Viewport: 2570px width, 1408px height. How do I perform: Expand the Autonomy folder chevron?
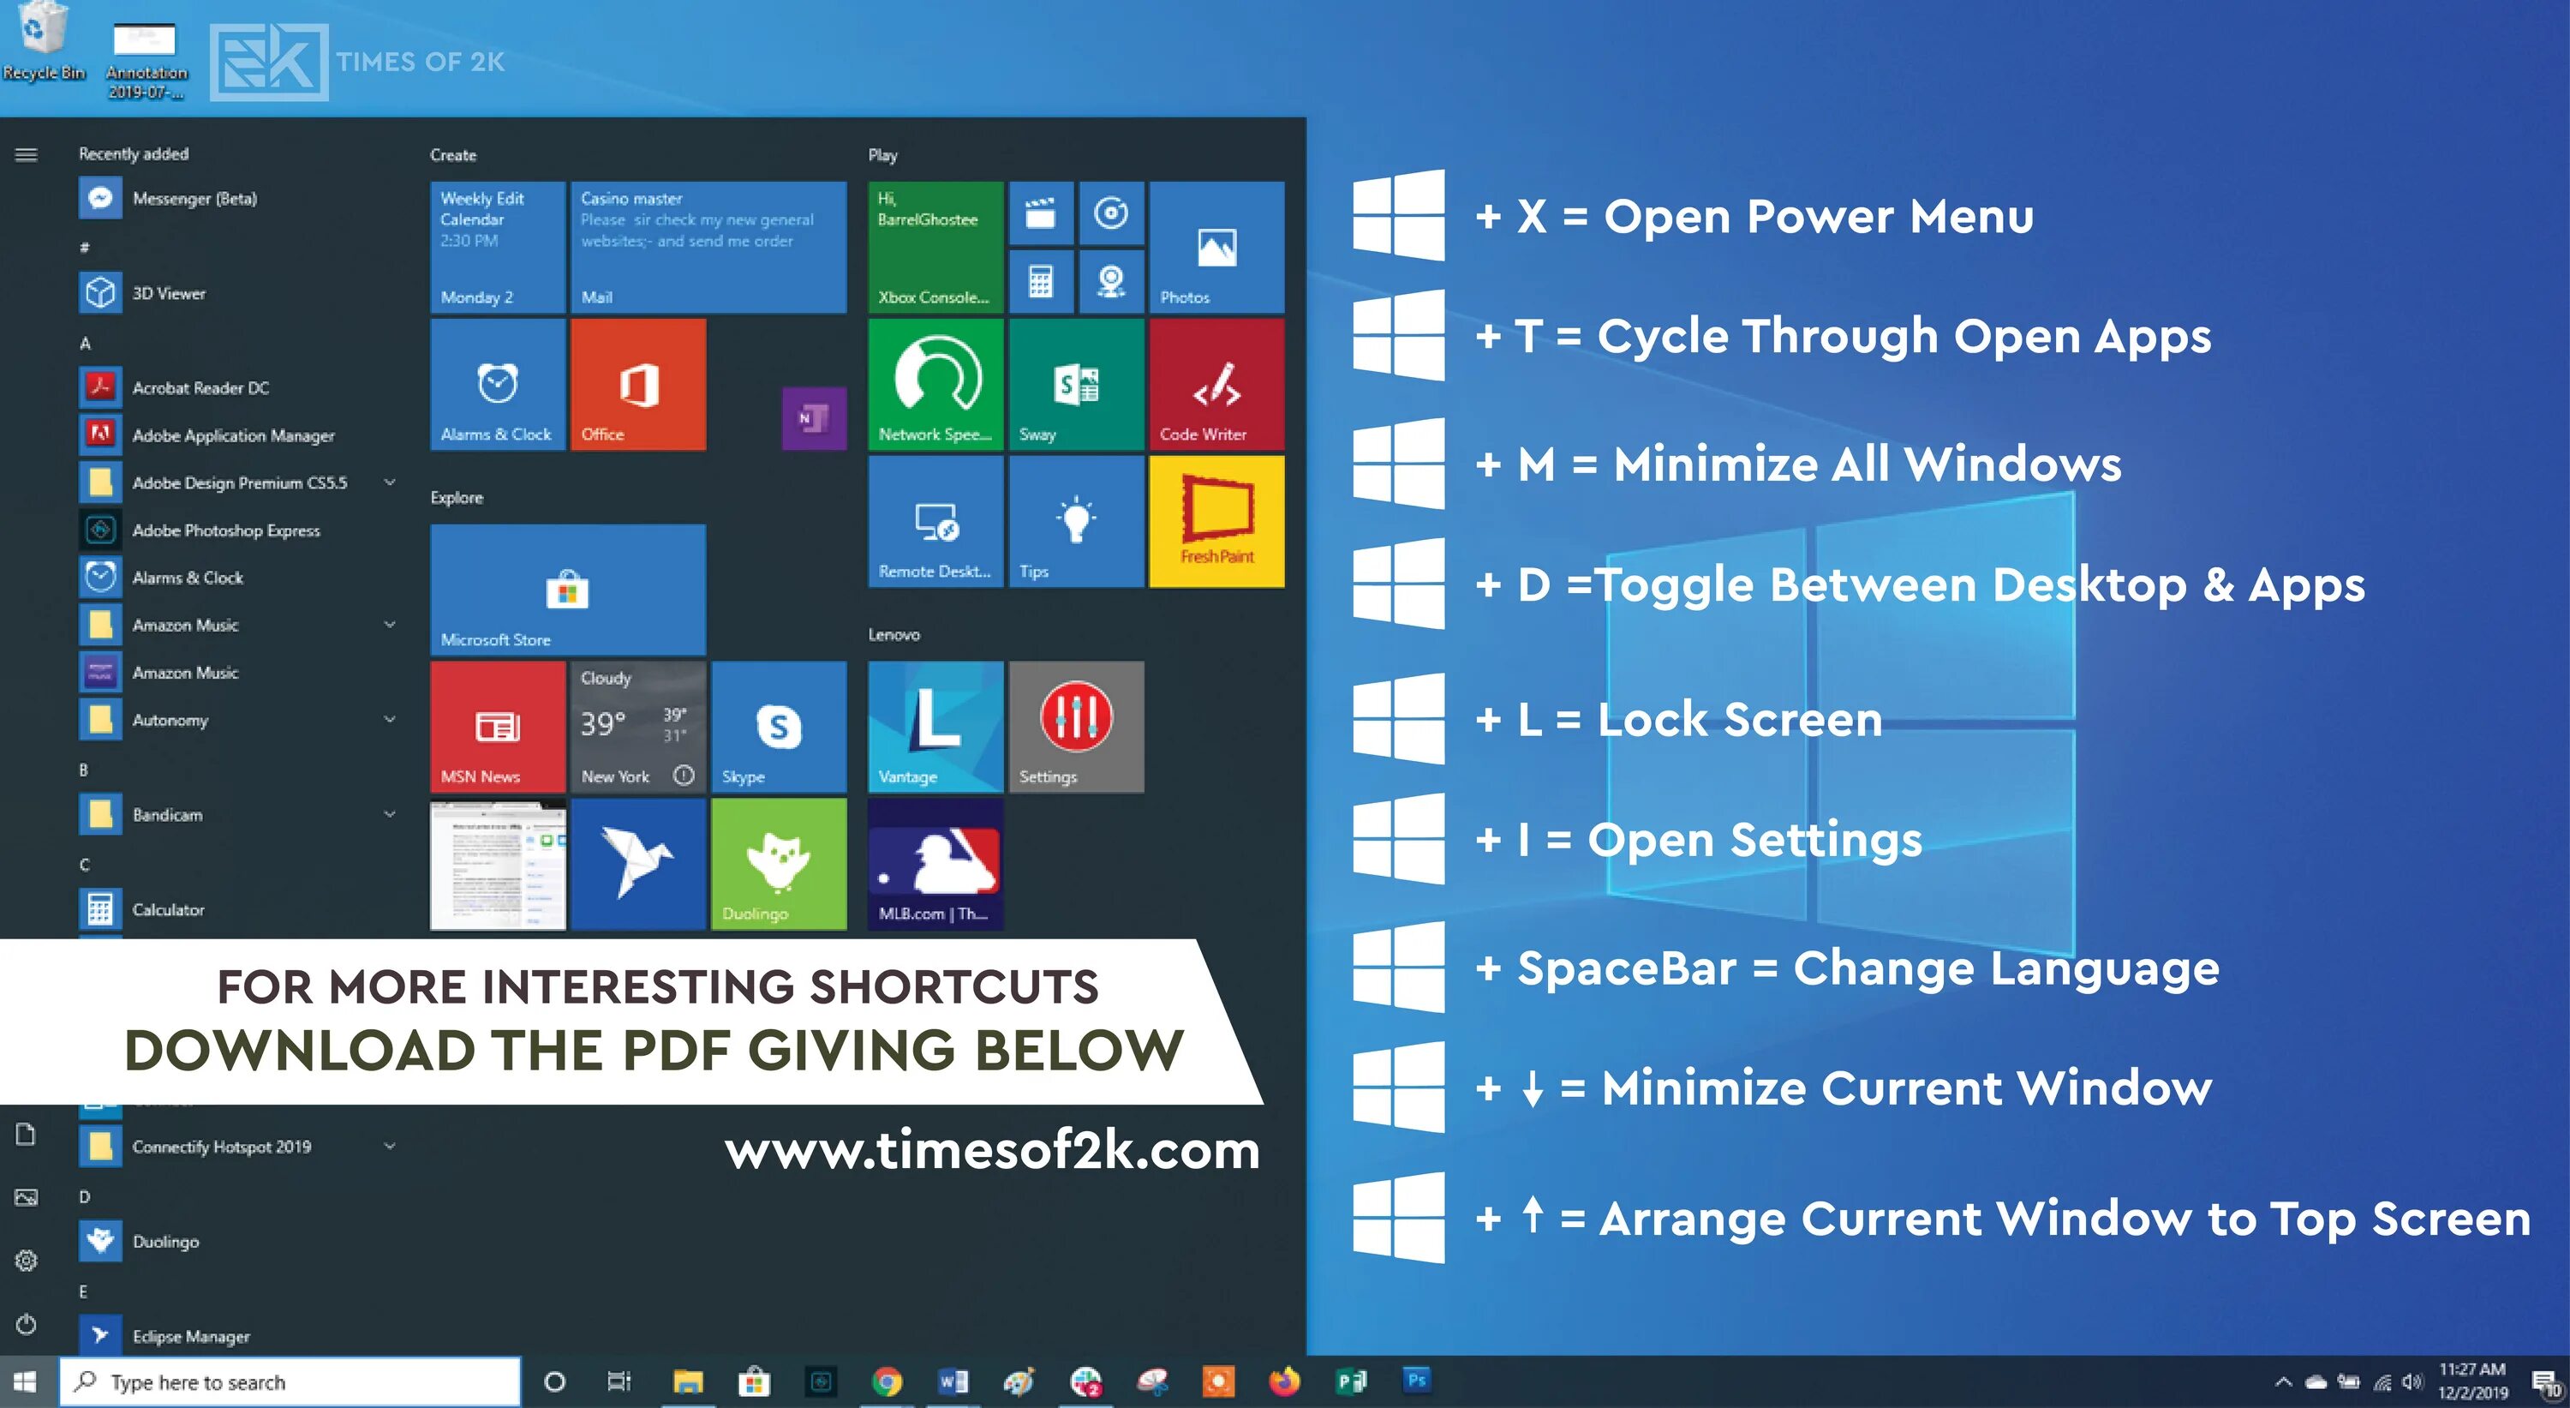pos(390,720)
